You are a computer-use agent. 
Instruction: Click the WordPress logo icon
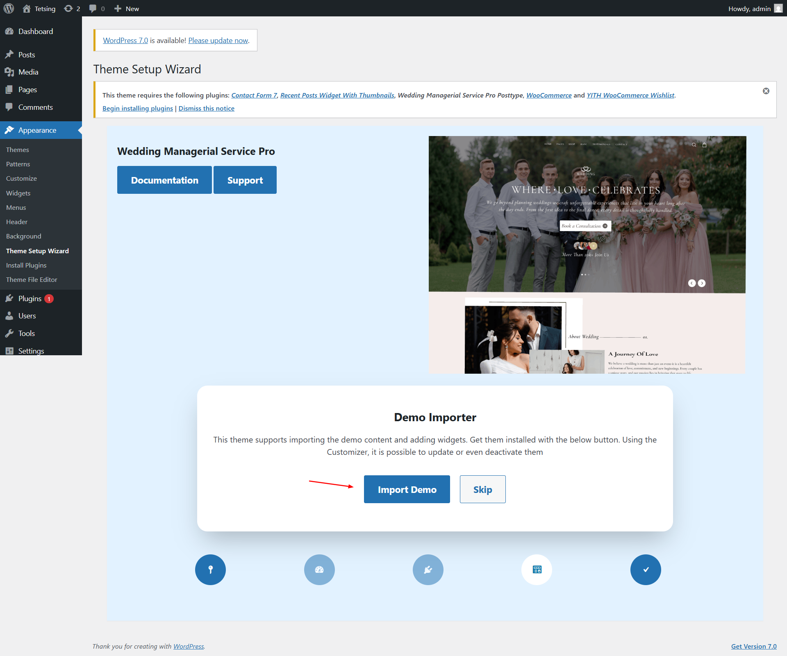(9, 8)
